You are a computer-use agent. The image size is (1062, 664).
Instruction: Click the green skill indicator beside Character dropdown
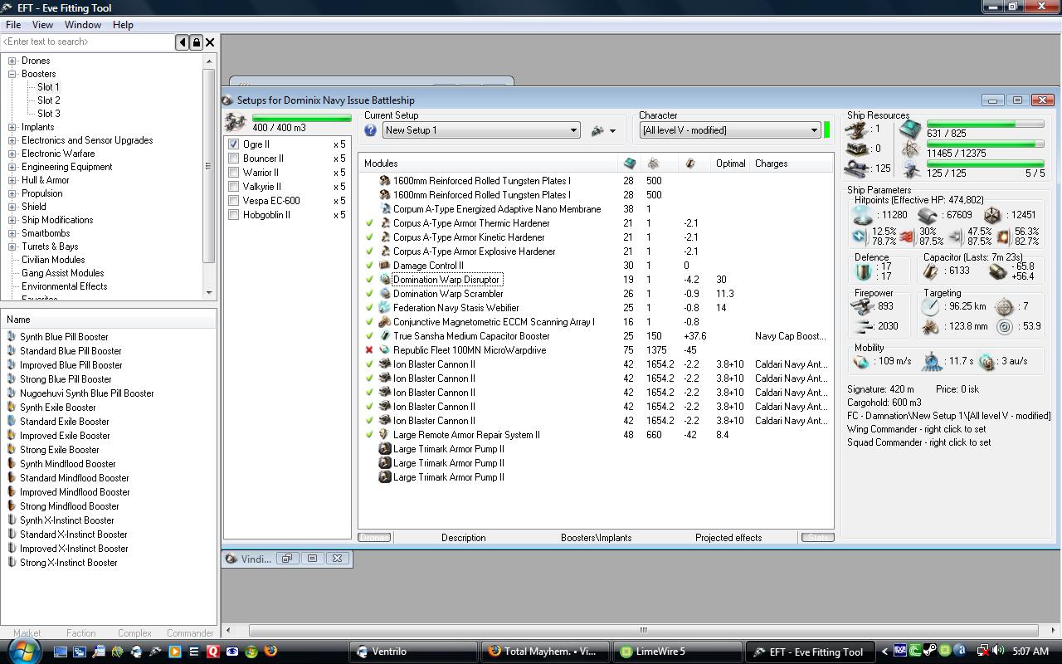click(x=826, y=130)
